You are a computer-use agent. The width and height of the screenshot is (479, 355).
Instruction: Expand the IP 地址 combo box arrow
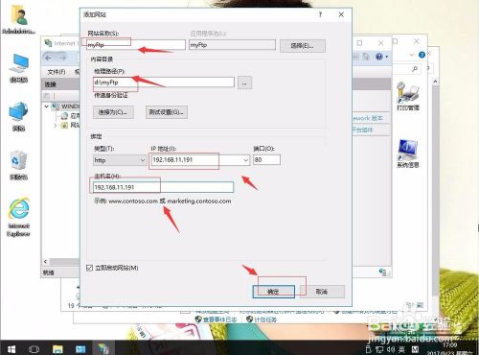[x=245, y=160]
